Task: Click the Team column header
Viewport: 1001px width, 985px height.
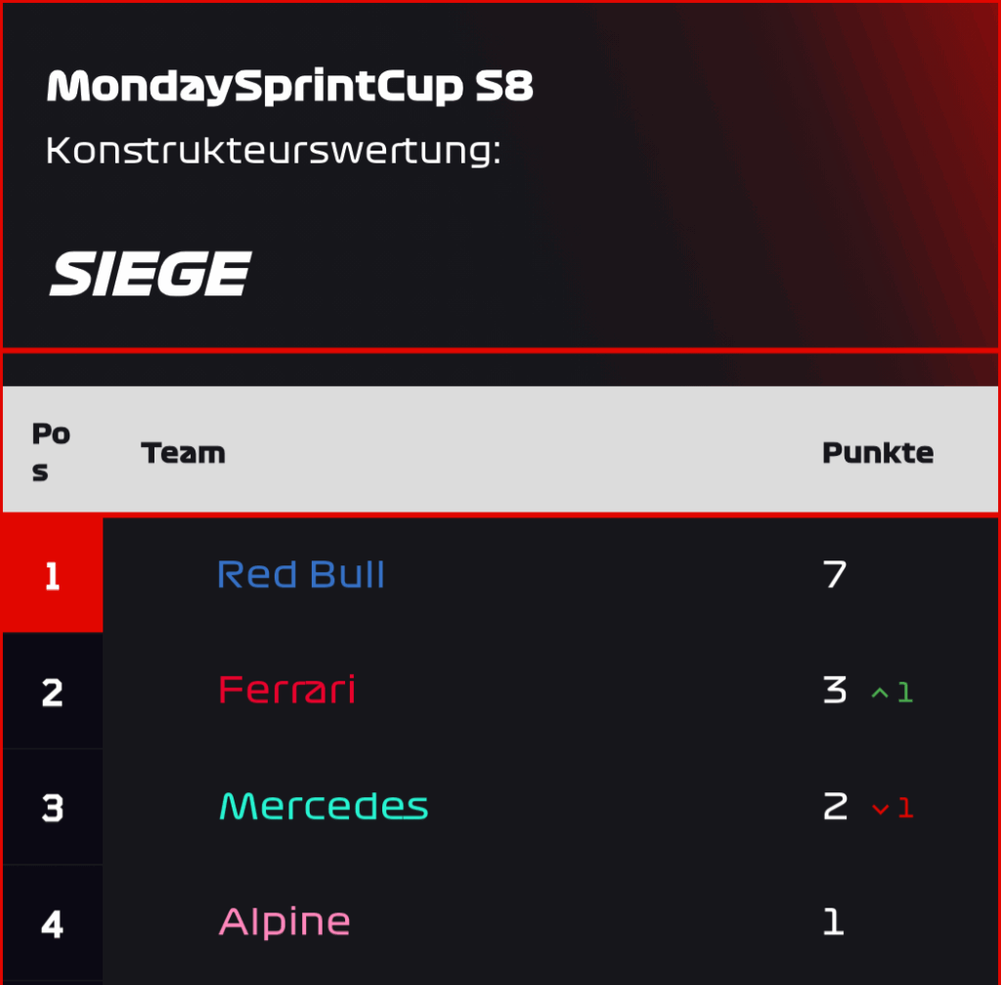Action: point(183,453)
